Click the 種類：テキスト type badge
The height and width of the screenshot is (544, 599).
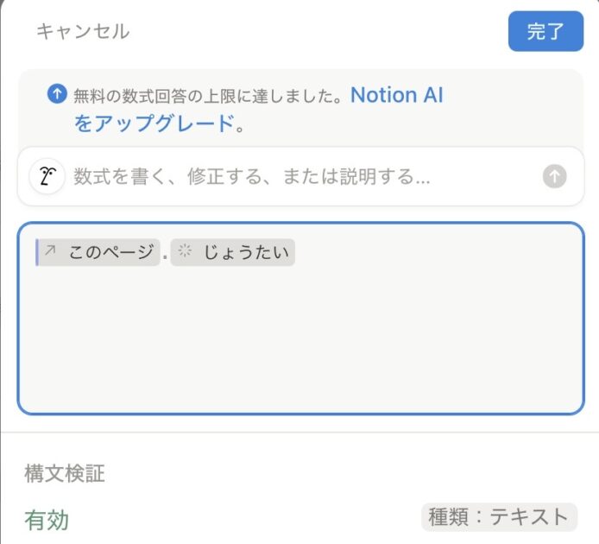pyautogui.click(x=500, y=516)
